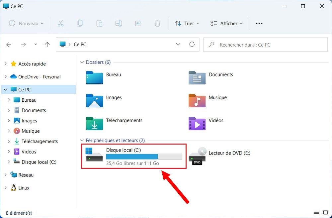This screenshot has width=332, height=218.
Task: Expand the Accès rapide tree node
Action: tap(5, 64)
